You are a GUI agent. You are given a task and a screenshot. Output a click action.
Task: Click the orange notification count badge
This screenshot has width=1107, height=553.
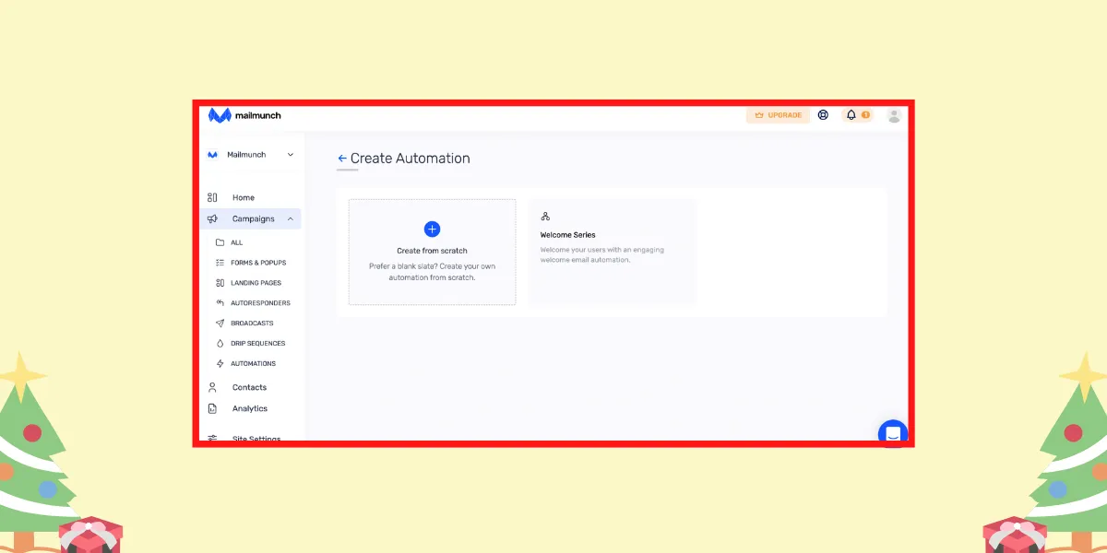pyautogui.click(x=865, y=115)
